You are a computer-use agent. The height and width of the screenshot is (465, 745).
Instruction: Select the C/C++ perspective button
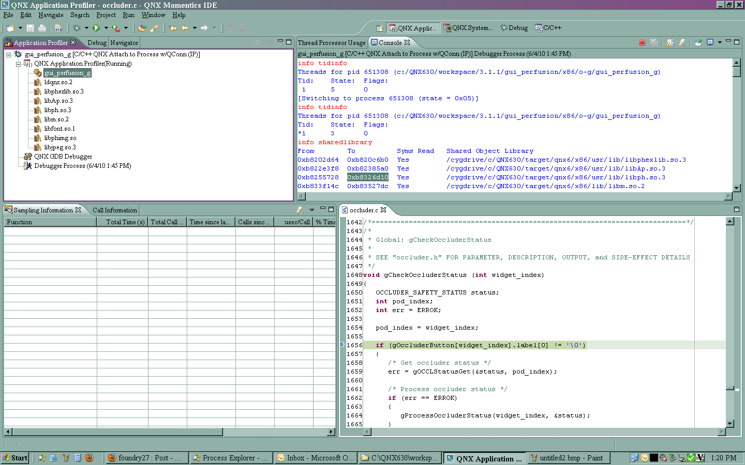[548, 28]
